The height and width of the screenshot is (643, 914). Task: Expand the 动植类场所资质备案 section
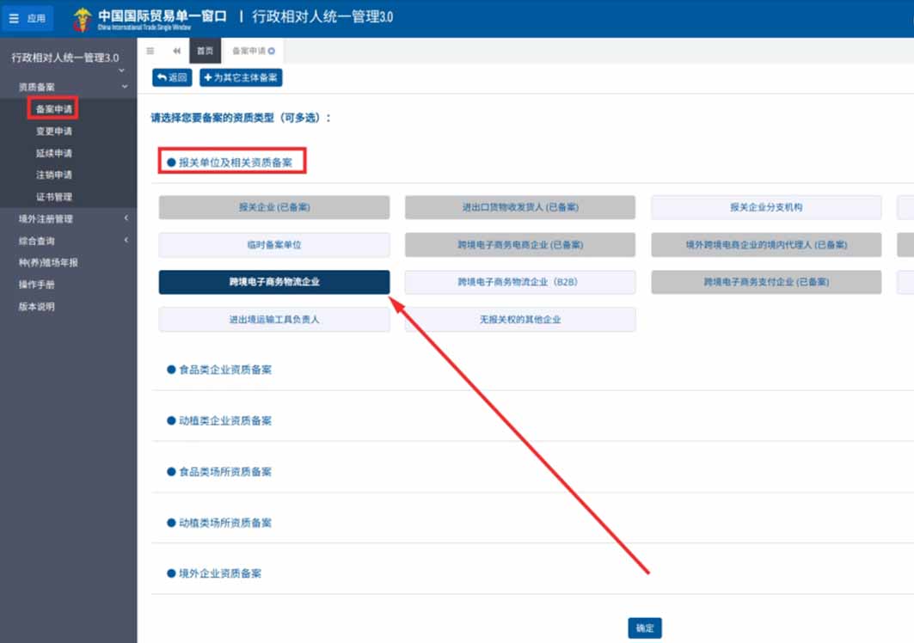click(x=219, y=523)
